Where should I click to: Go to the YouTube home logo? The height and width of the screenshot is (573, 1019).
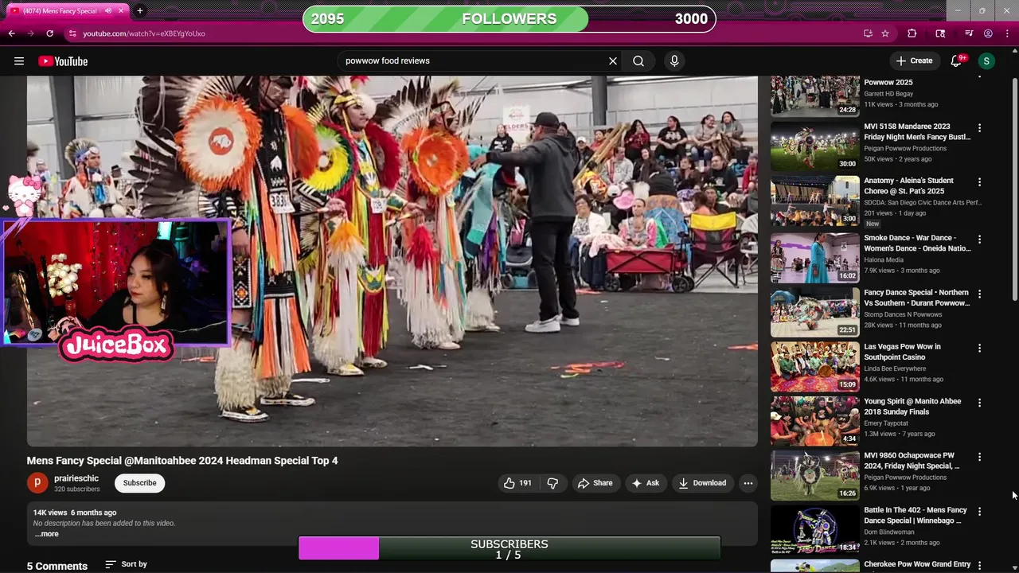(63, 61)
